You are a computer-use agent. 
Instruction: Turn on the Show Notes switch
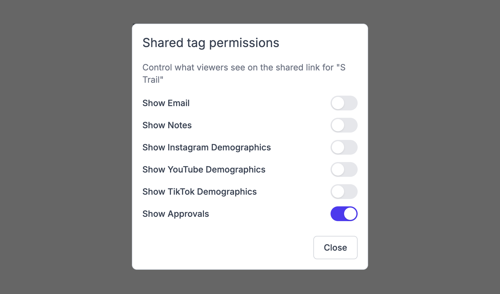tap(344, 125)
